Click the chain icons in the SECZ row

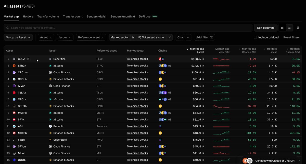pyautogui.click(x=161, y=59)
